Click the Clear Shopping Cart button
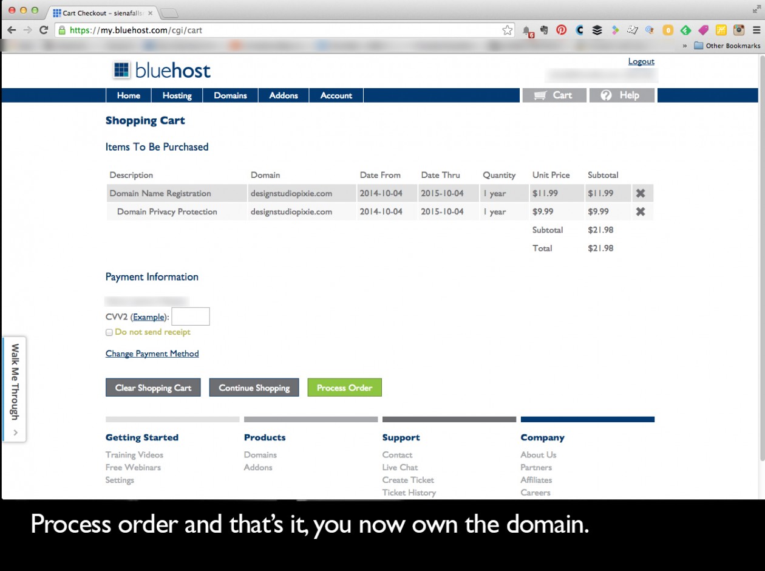 (x=153, y=388)
